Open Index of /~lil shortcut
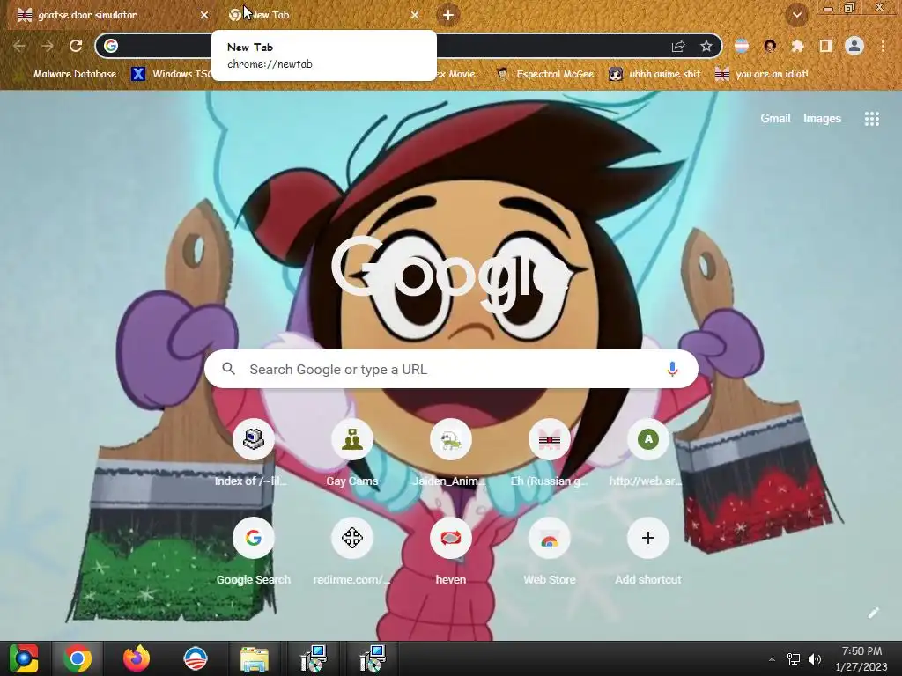This screenshot has height=676, width=902. 253,452
